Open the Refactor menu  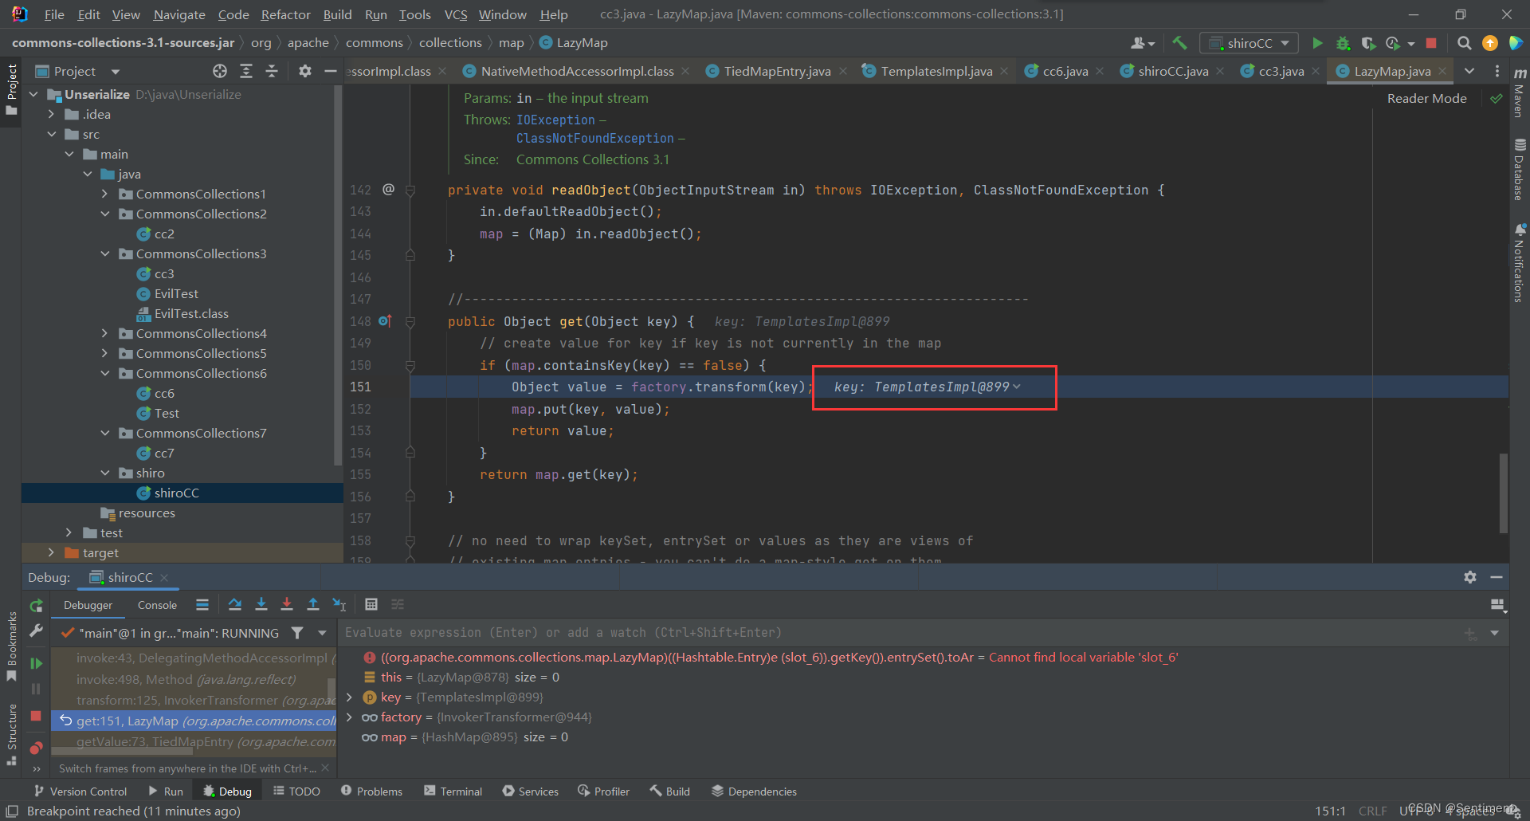285,14
